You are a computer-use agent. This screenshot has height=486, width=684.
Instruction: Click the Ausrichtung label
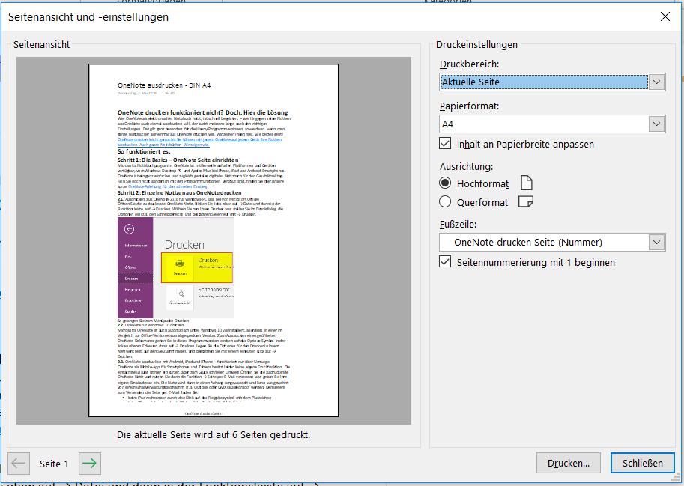(466, 166)
